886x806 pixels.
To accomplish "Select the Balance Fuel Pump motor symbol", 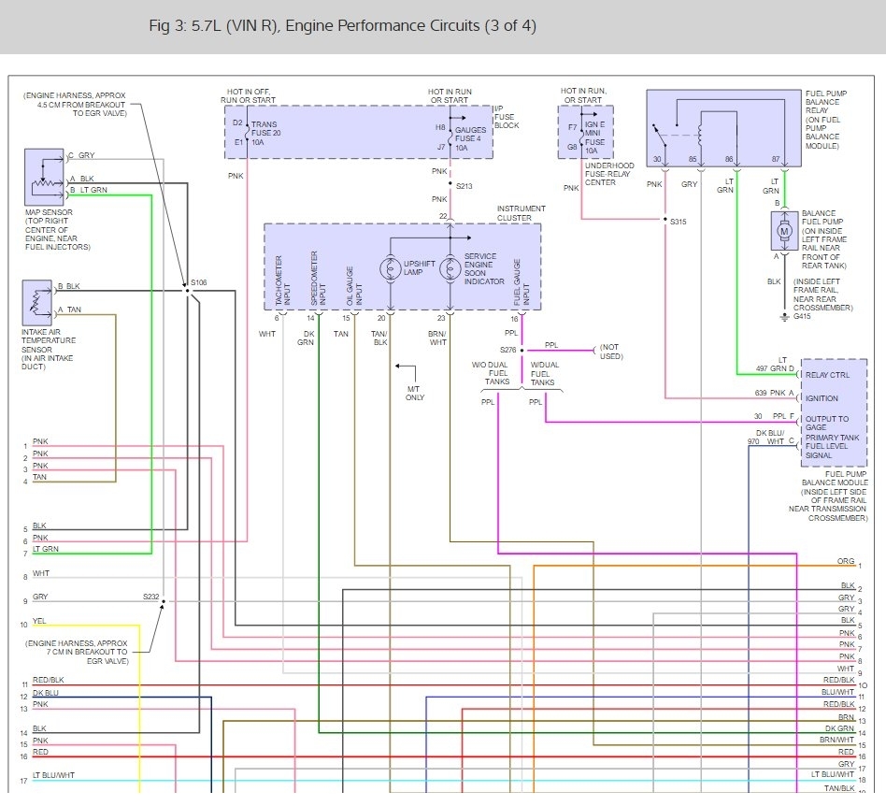I will tap(785, 229).
